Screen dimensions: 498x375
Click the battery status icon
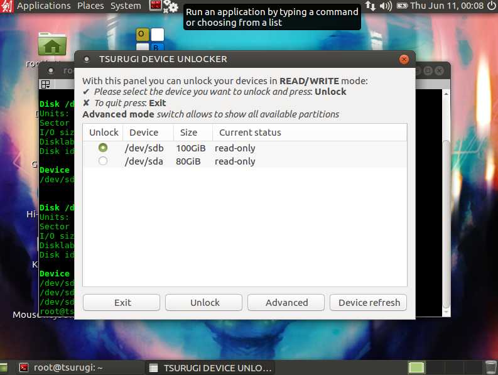(x=402, y=6)
